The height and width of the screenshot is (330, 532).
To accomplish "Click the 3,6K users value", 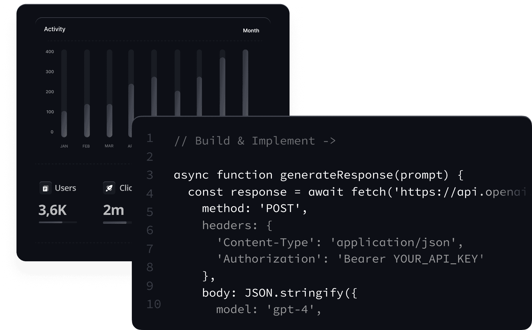I will coord(53,210).
